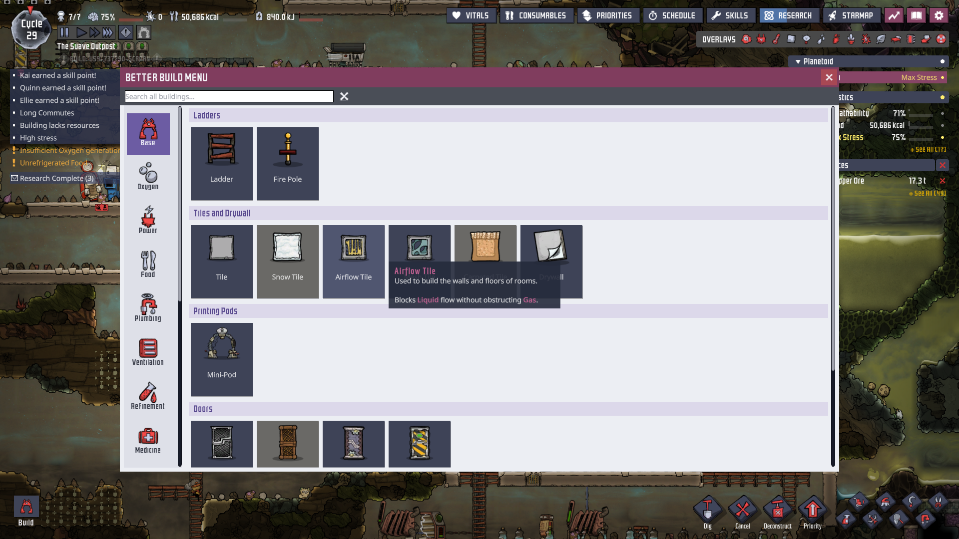The height and width of the screenshot is (539, 959).
Task: Open the Vitals panel
Action: (471, 15)
